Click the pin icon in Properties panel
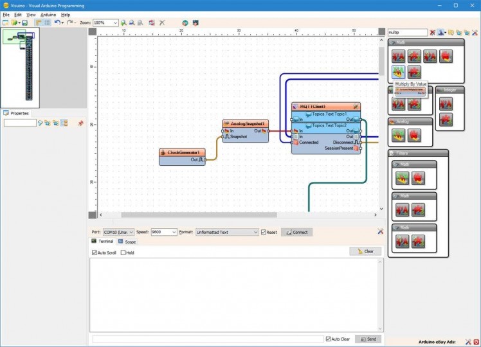This screenshot has height=347, width=481. [81, 123]
